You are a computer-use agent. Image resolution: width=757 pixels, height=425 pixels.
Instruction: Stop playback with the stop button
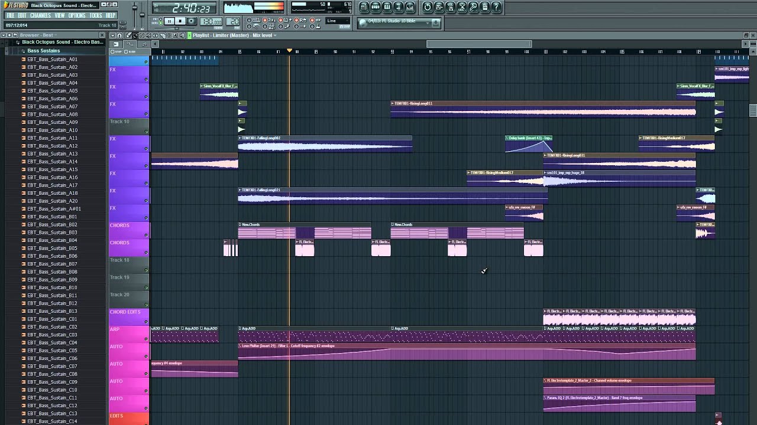[180, 21]
